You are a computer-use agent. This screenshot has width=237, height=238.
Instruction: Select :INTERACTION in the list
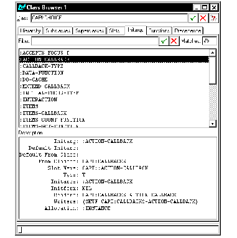pos(114,99)
